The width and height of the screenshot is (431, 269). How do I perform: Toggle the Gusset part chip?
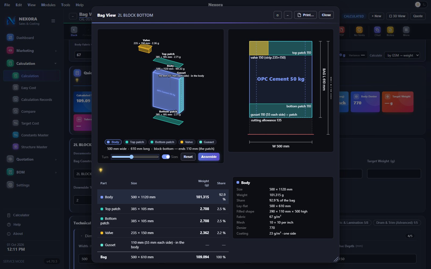(x=207, y=142)
